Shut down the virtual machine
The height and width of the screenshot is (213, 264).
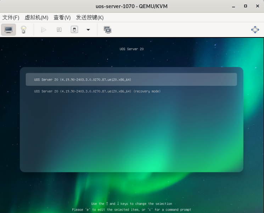[74, 30]
